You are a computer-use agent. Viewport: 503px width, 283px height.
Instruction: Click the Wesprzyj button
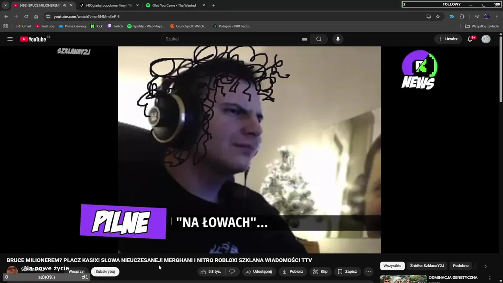[76, 272]
